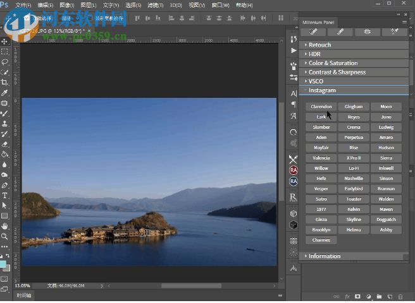This screenshot has height=303, width=415.
Task: Open the 窗口(W) menu
Action: pos(221,5)
